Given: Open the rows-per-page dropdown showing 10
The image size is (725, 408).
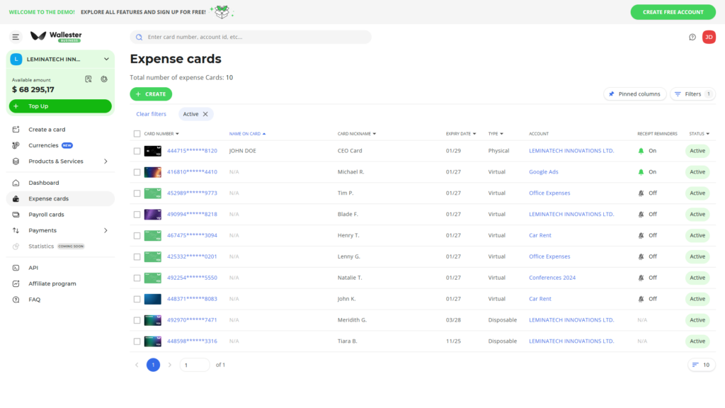Looking at the screenshot, I should pyautogui.click(x=701, y=365).
